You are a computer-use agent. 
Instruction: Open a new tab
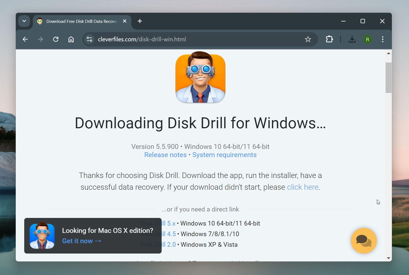coord(140,21)
